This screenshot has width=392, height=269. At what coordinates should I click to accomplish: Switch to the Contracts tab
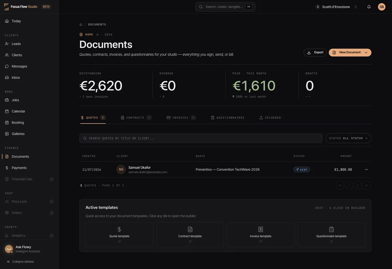[x=136, y=118]
